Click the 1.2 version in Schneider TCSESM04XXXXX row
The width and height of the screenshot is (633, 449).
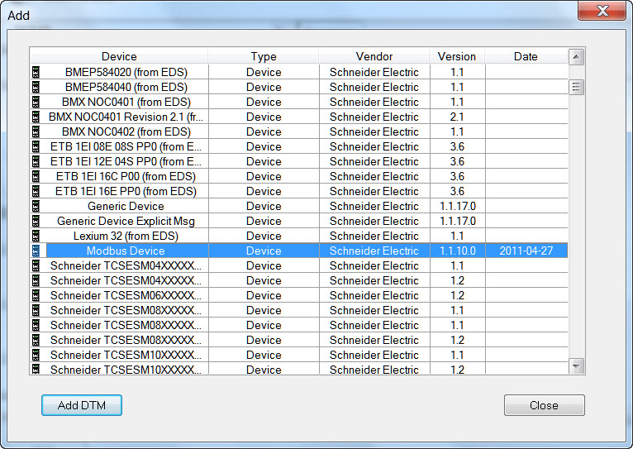pyautogui.click(x=457, y=280)
